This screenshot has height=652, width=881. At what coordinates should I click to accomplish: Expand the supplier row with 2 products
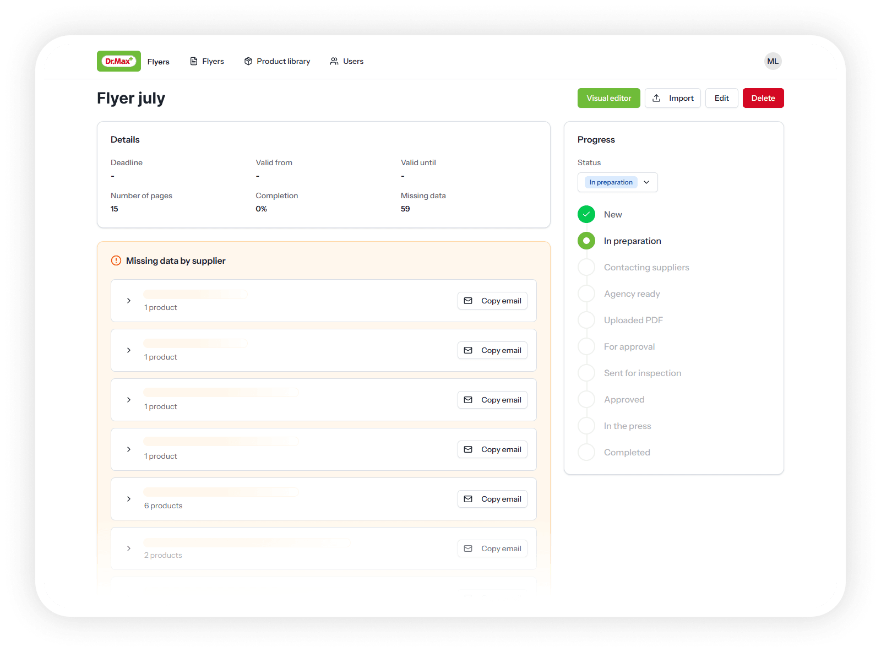click(x=129, y=548)
